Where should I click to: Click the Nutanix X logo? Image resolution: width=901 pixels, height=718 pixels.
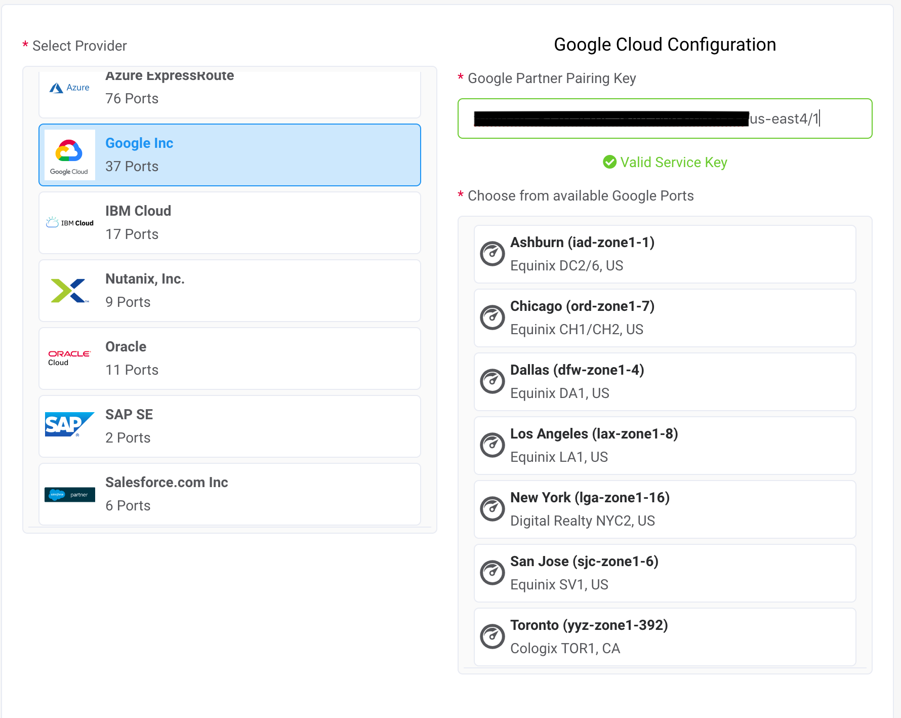(x=69, y=291)
